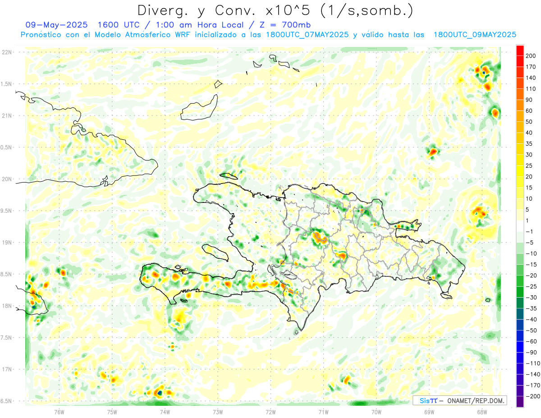Screen dimensions: 541x418
Task: Select the '71W' longitude label
Action: coord(323,412)
